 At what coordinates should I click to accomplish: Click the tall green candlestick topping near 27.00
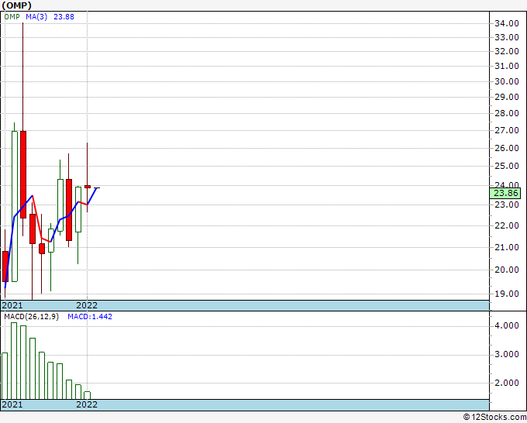(x=15, y=206)
